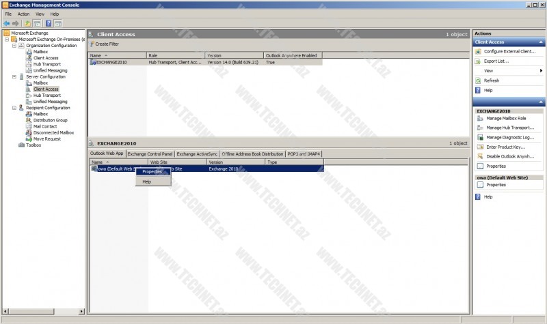Select the Outlook Web App tab
The width and height of the screenshot is (547, 324).
pyautogui.click(x=107, y=153)
